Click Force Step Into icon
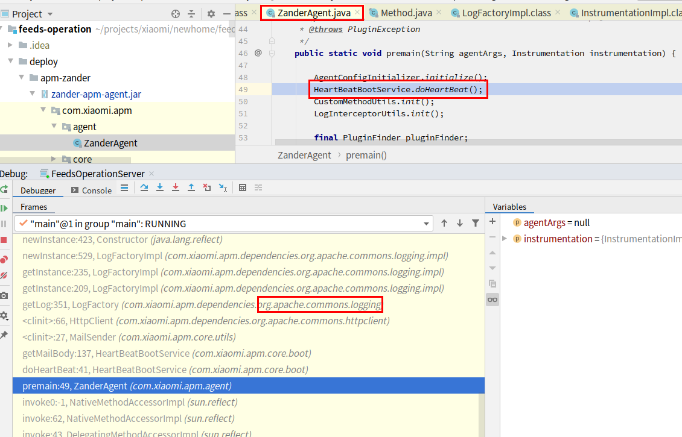Image resolution: width=682 pixels, height=437 pixels. (x=175, y=187)
